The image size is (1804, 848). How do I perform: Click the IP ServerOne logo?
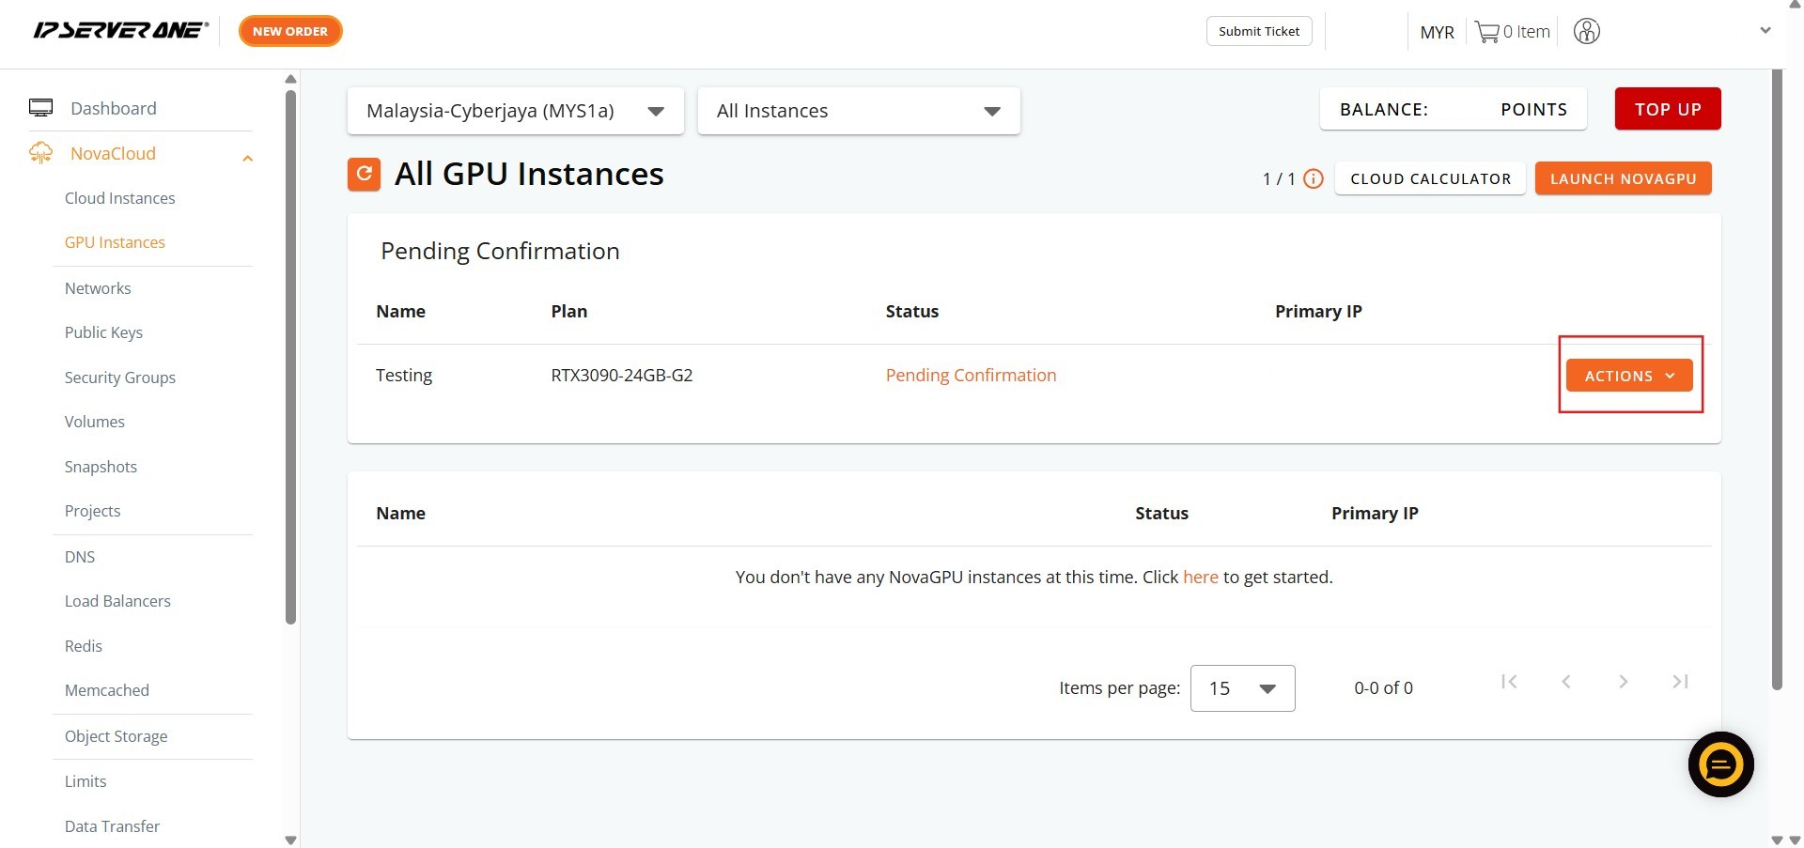point(120,31)
